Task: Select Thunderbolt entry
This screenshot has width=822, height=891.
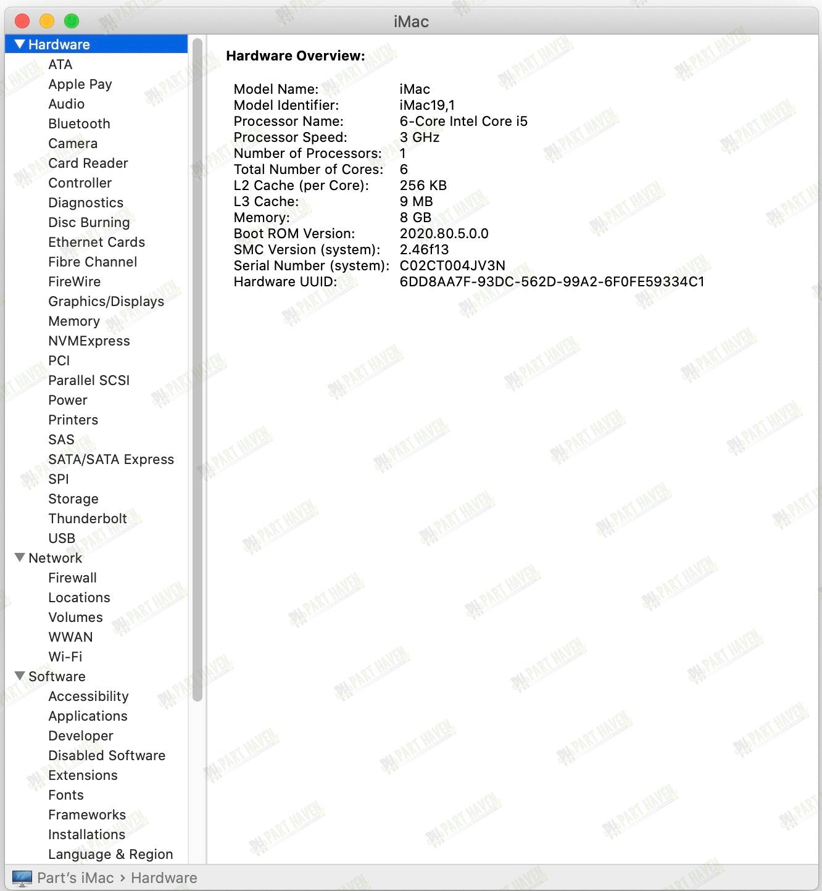Action: (88, 518)
